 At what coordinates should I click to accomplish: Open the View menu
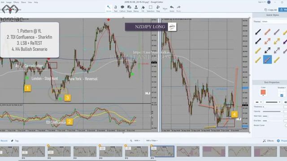tap(30, 2)
